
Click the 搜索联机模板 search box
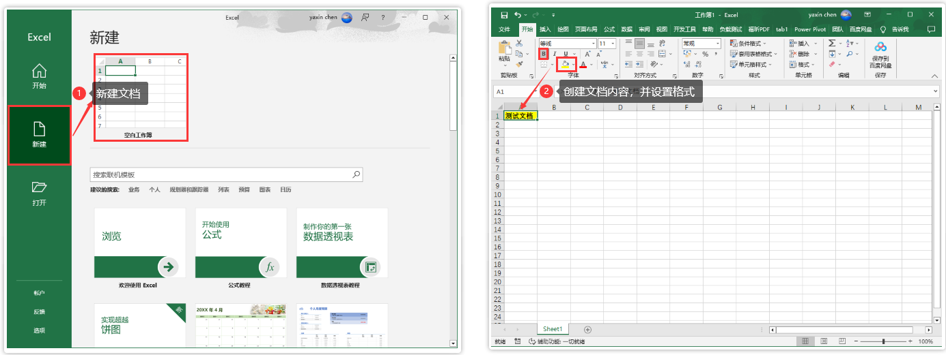[226, 175]
